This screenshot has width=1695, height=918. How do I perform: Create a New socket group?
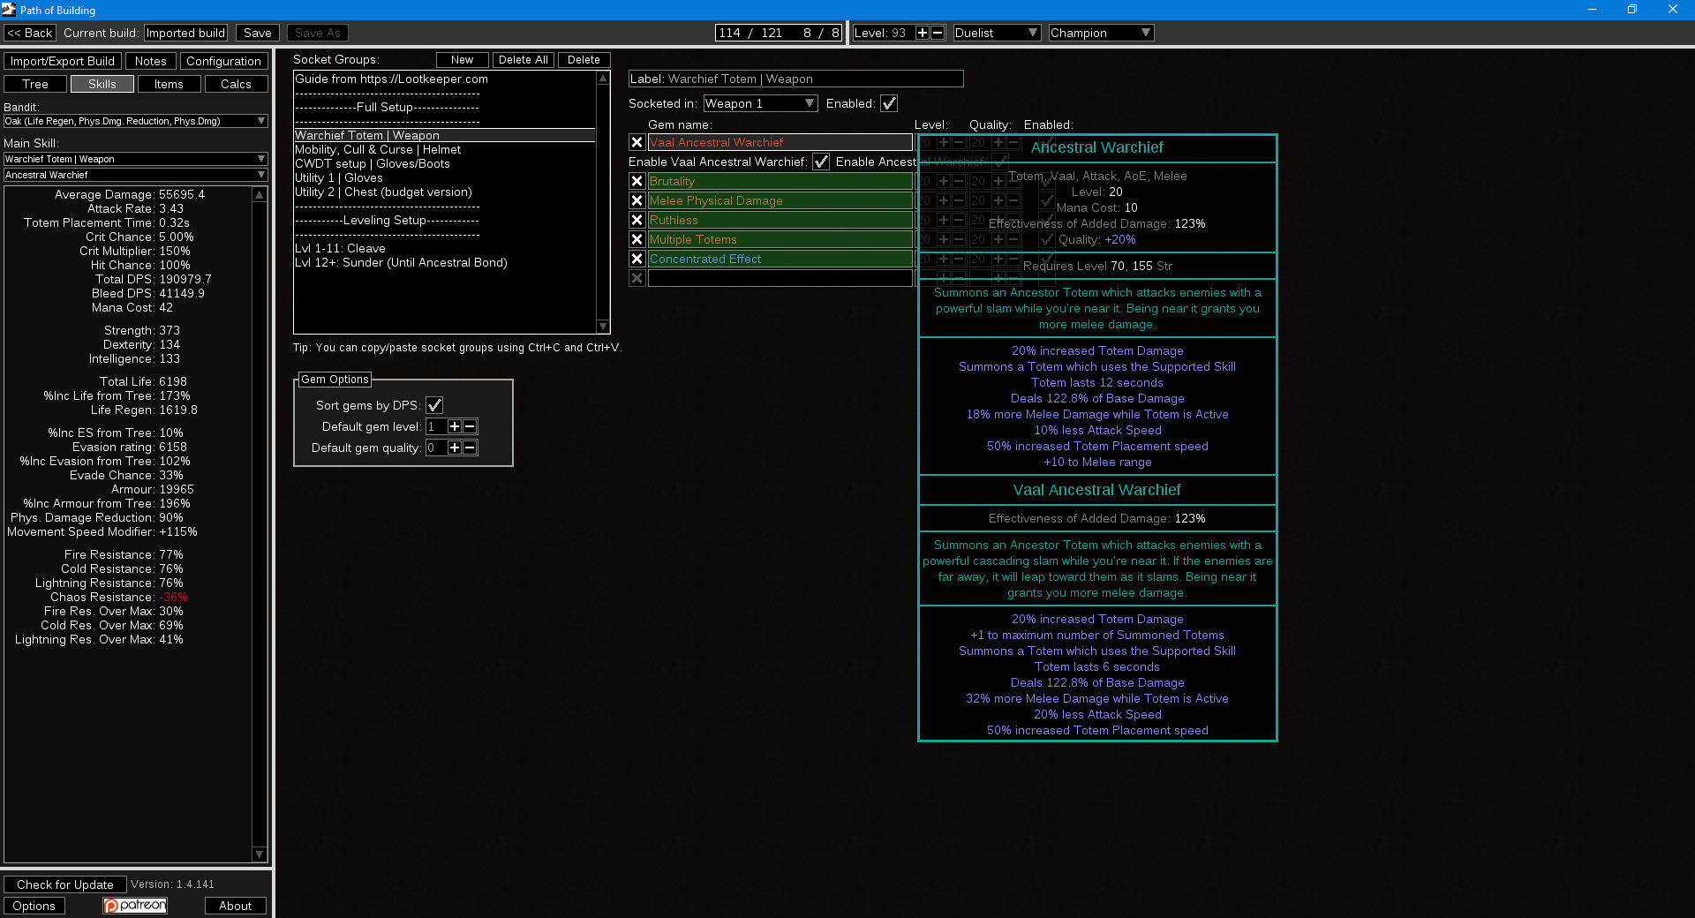click(x=463, y=60)
